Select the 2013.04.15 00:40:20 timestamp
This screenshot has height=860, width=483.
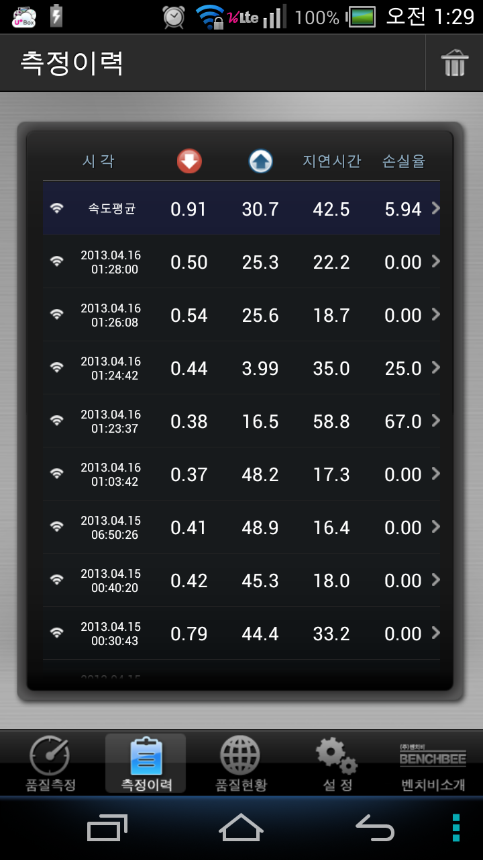pos(111,580)
